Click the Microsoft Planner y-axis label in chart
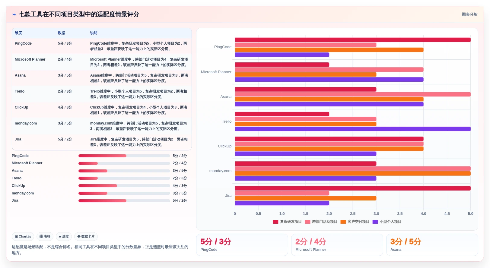490x268 pixels. tap(216, 72)
